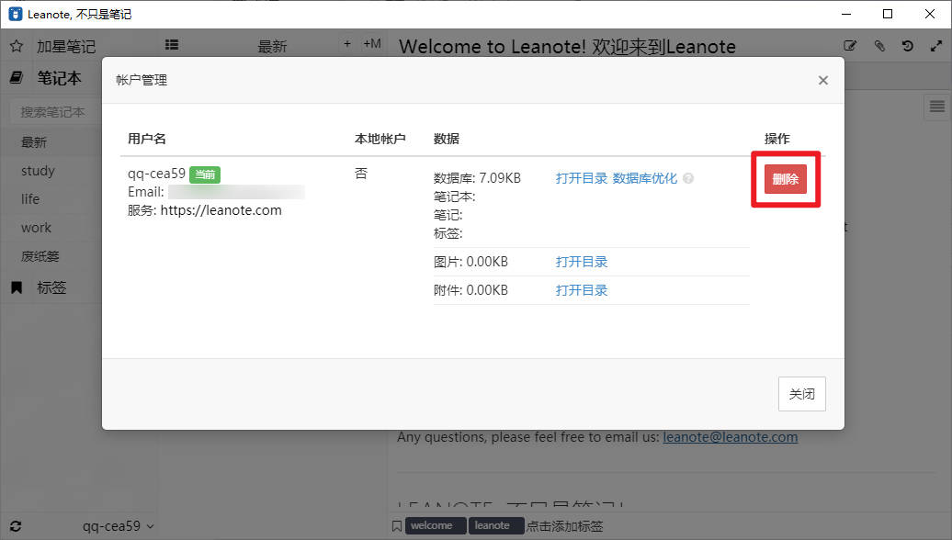
Task: Click the qq-cea59 username in dialog
Action: coord(156,174)
